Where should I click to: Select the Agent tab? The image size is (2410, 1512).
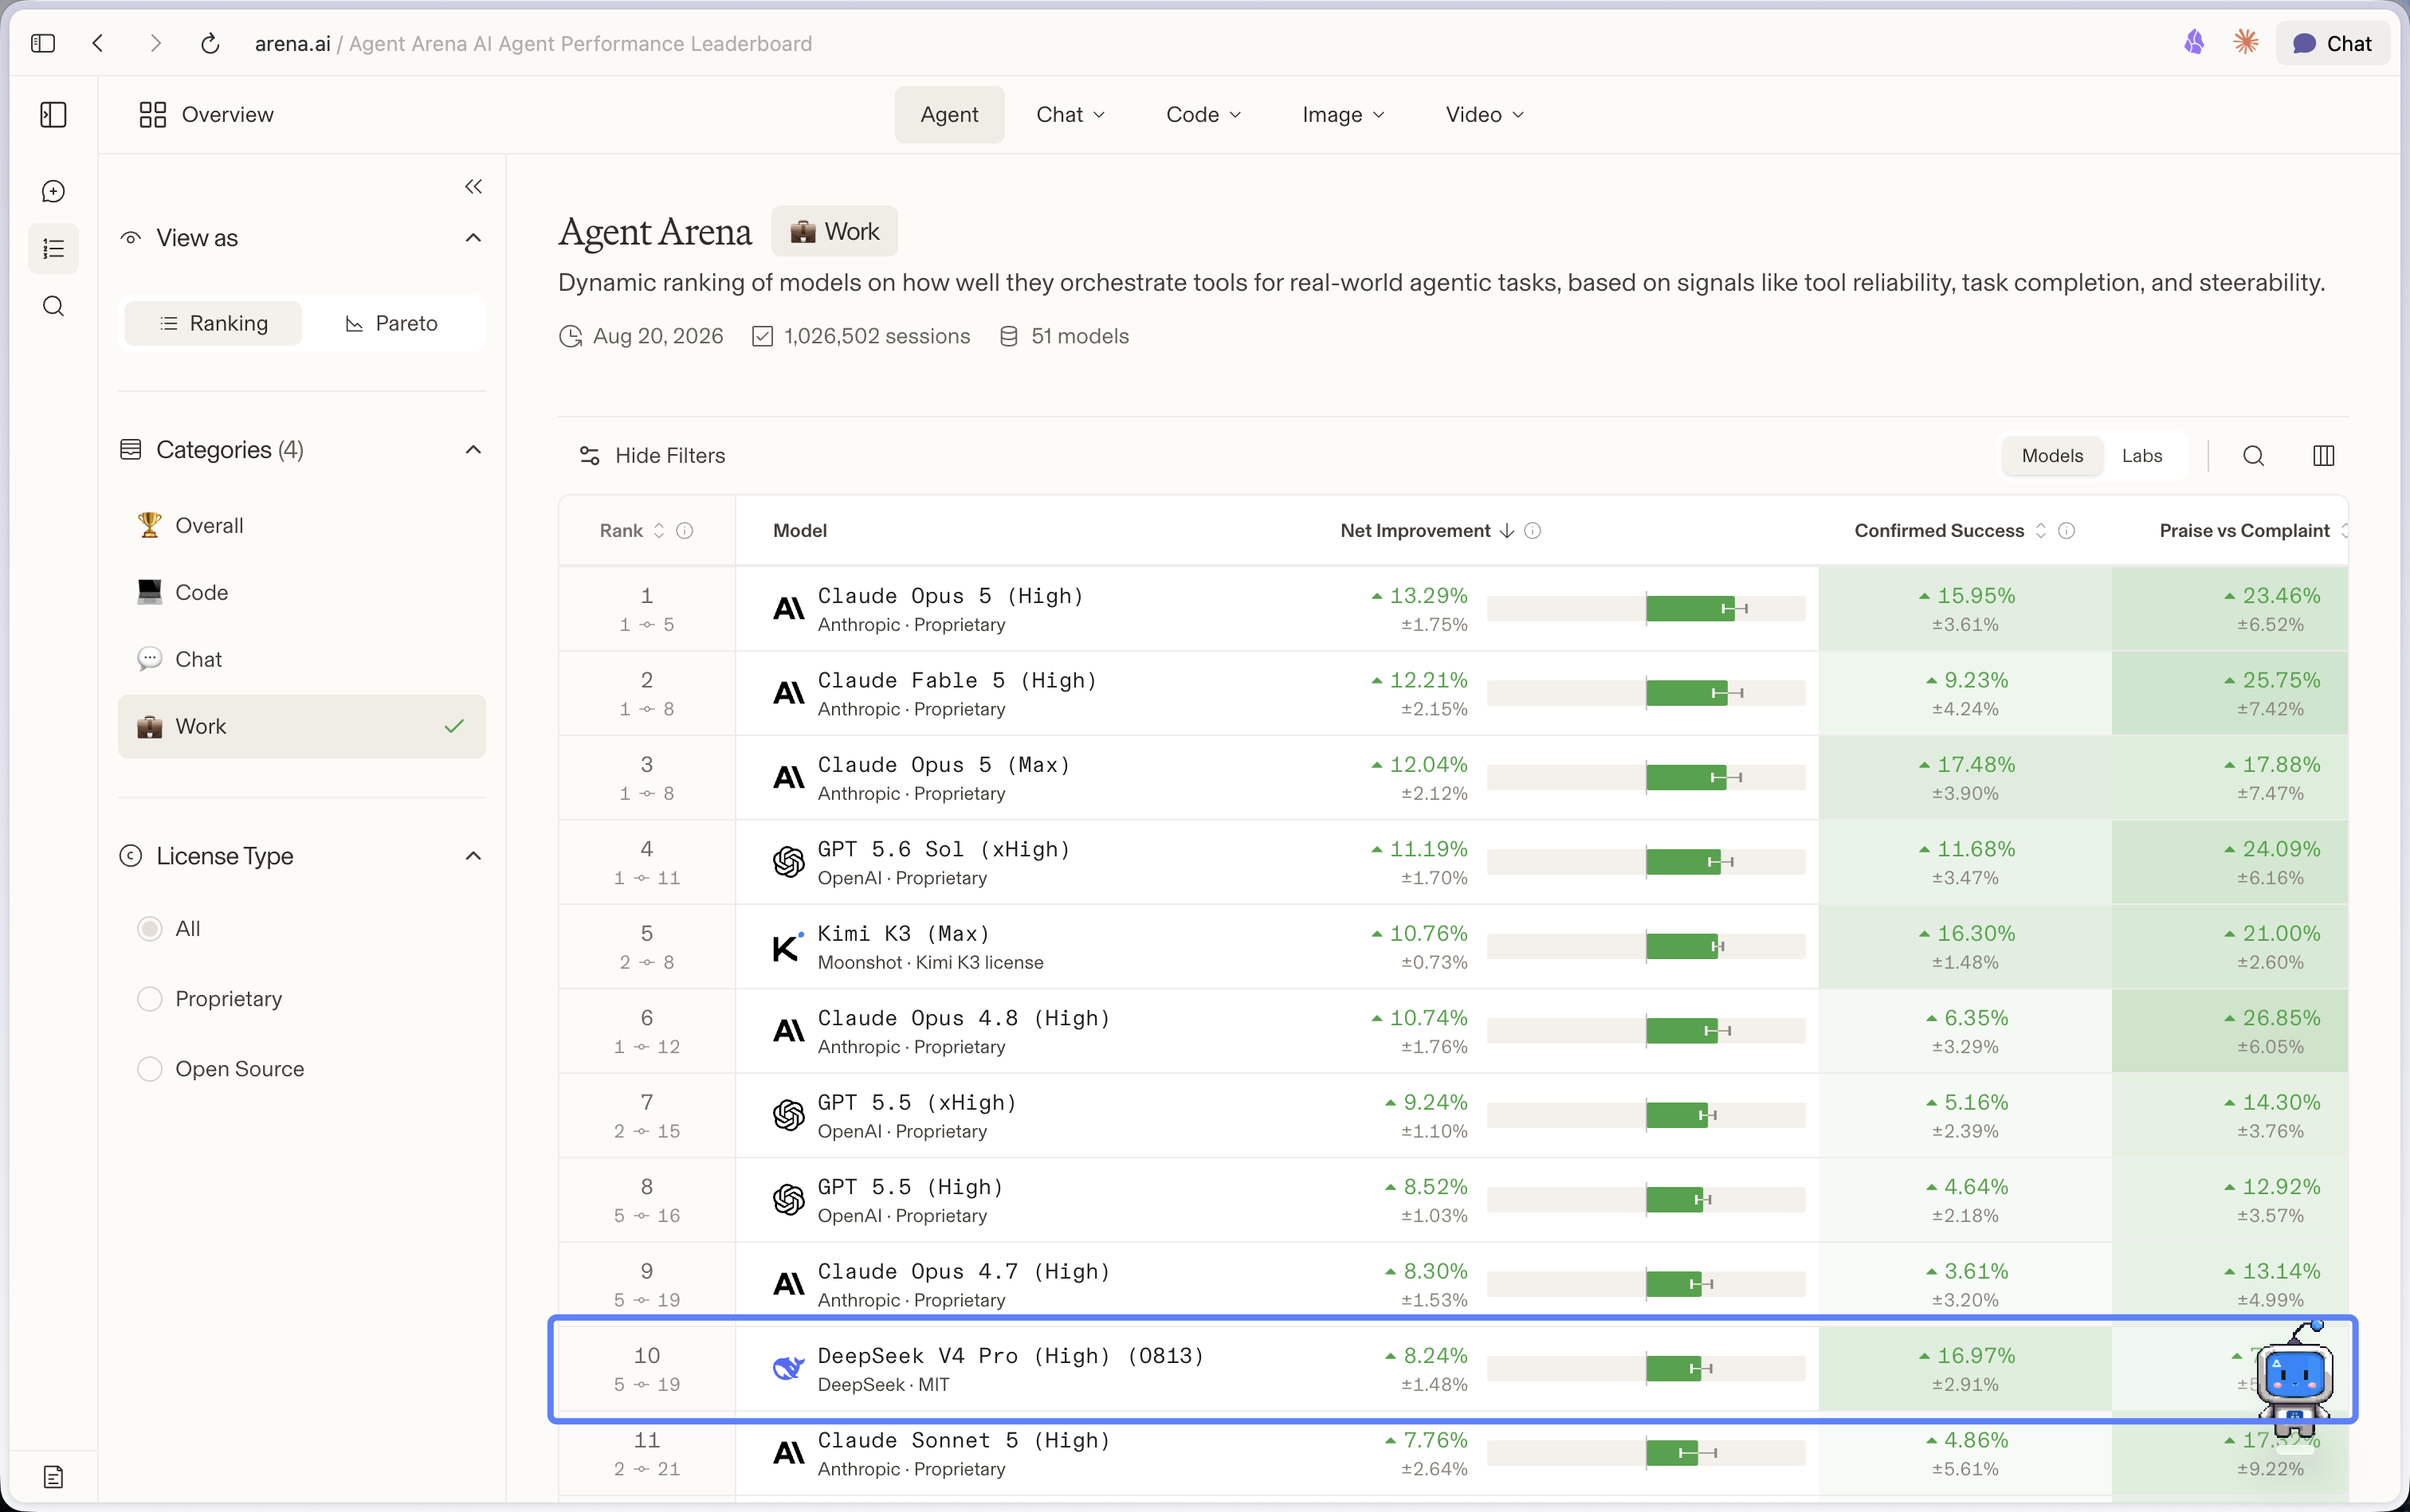[949, 115]
